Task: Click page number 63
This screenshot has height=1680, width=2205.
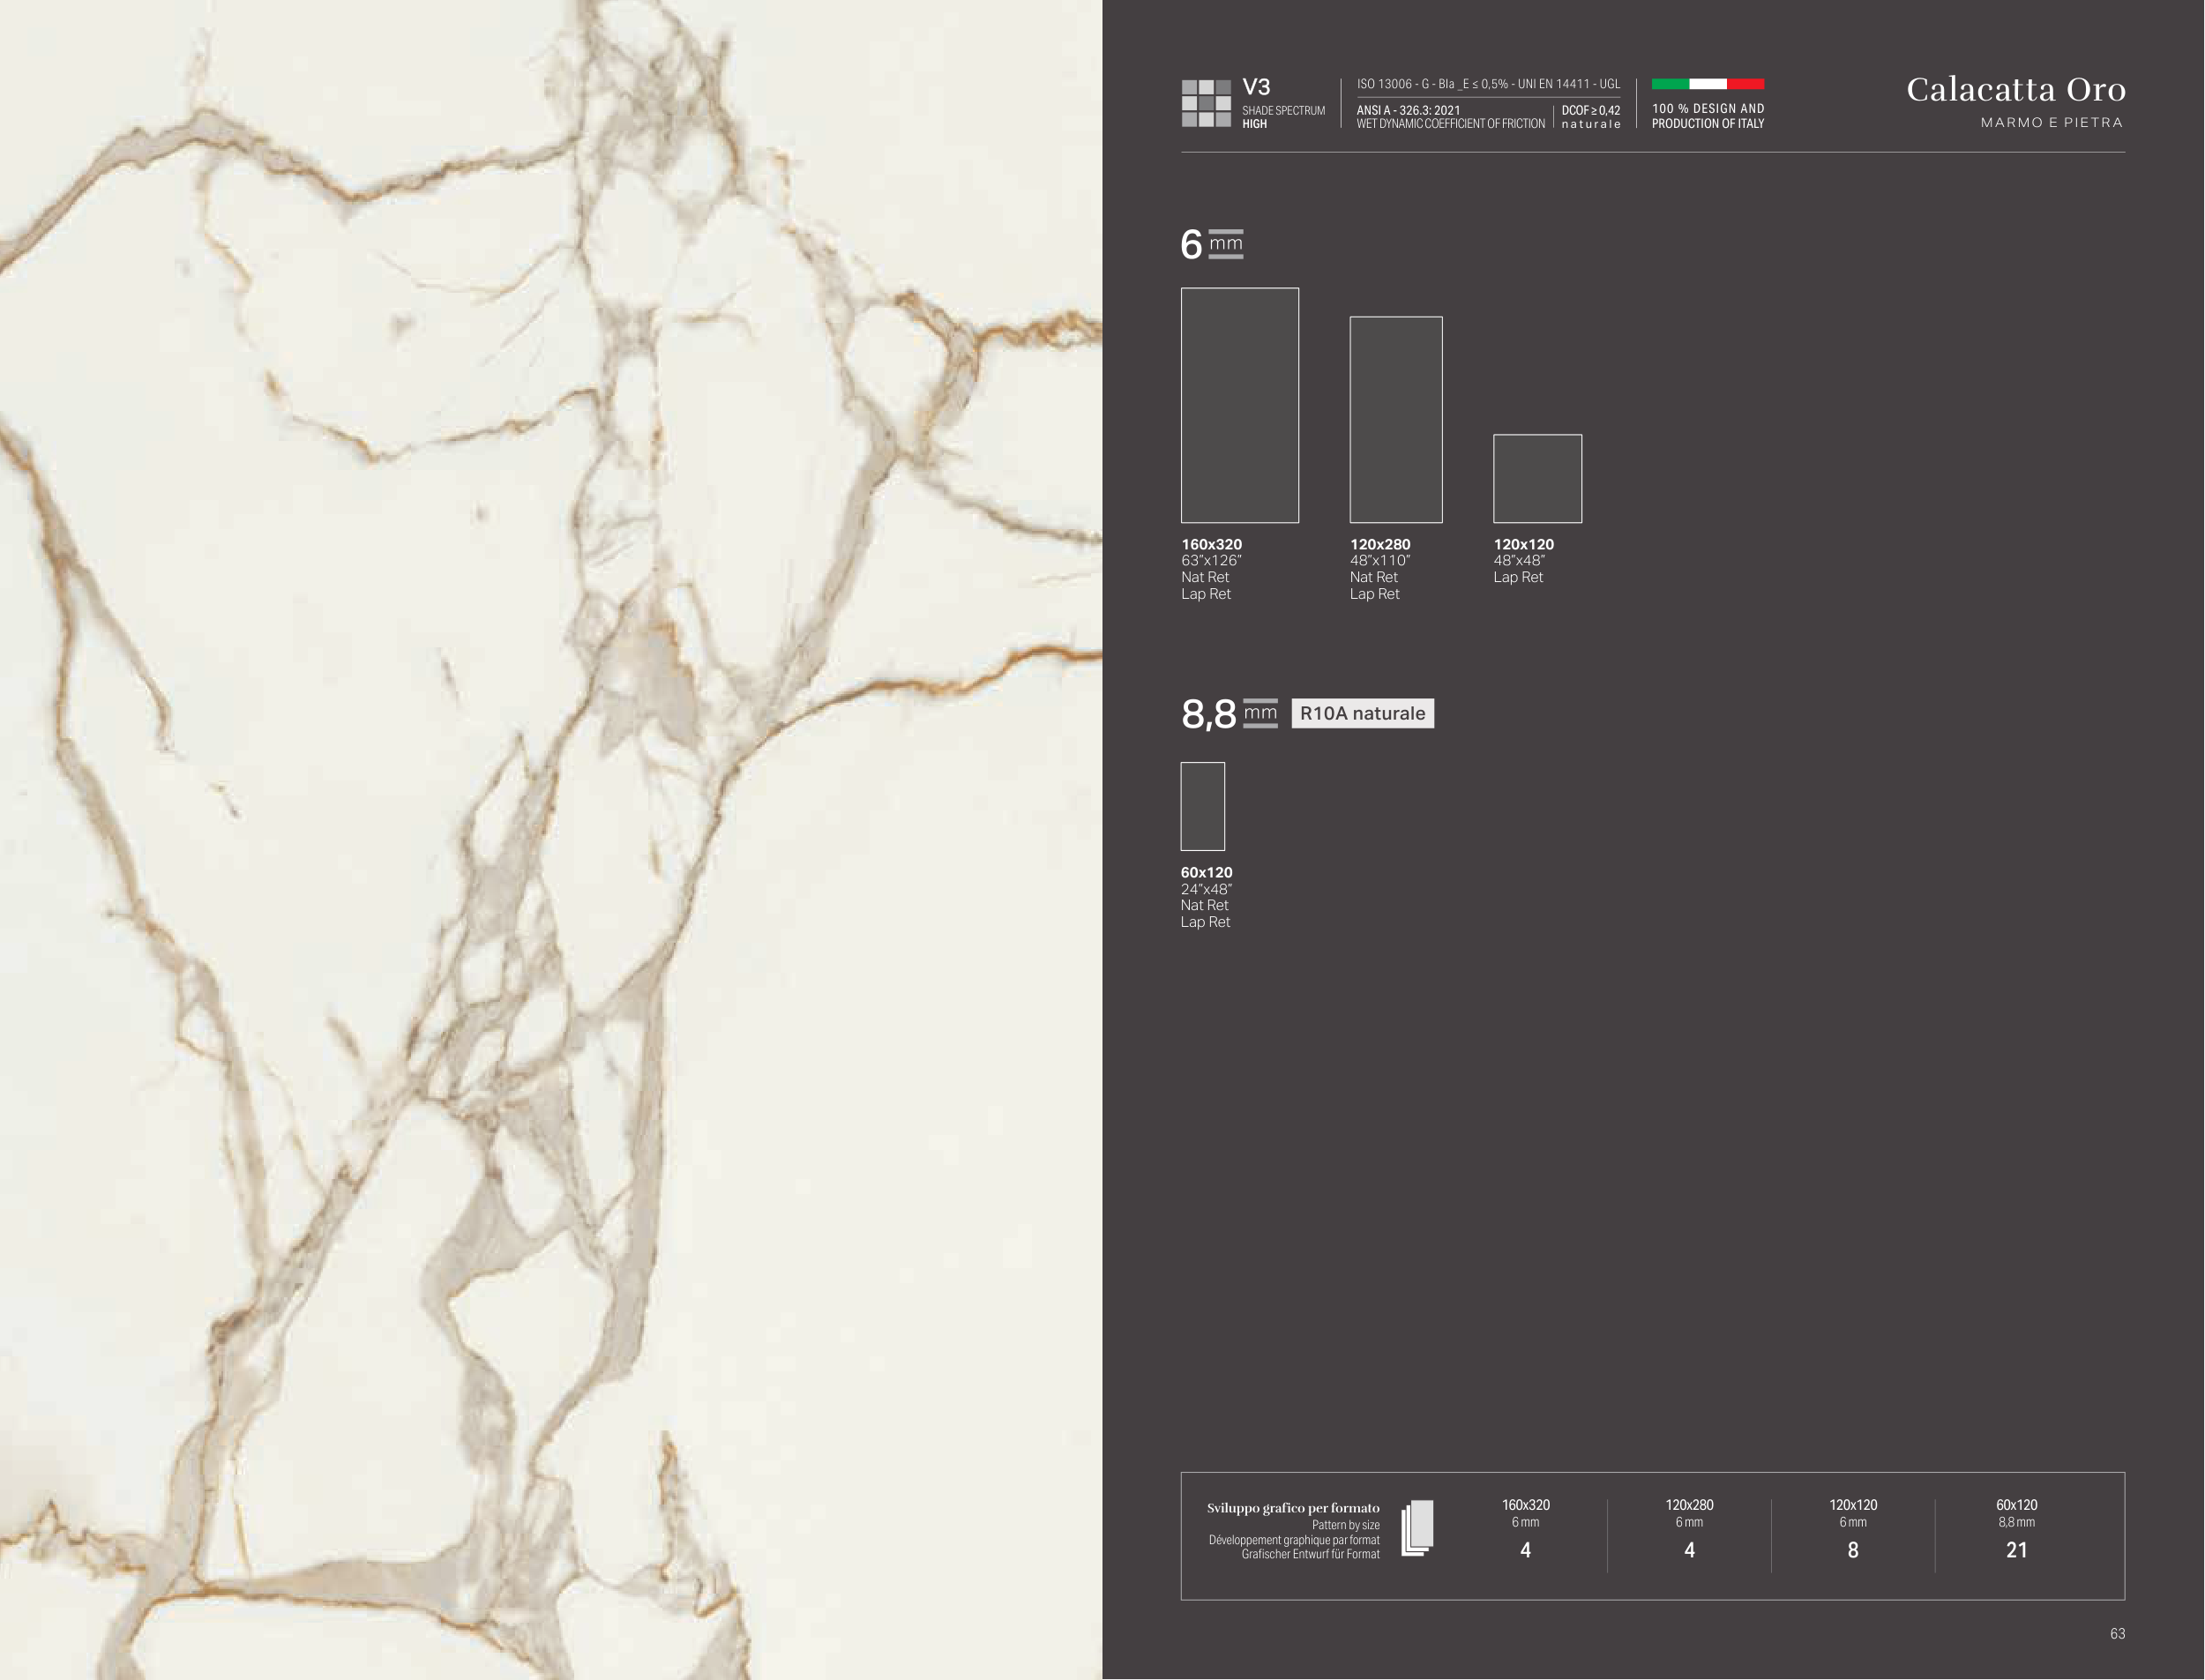Action: coord(2117,1633)
